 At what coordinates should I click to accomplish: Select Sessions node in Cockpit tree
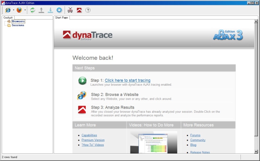(18, 25)
